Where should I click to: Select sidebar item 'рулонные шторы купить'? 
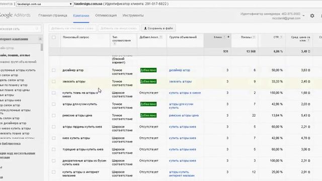[18, 70]
